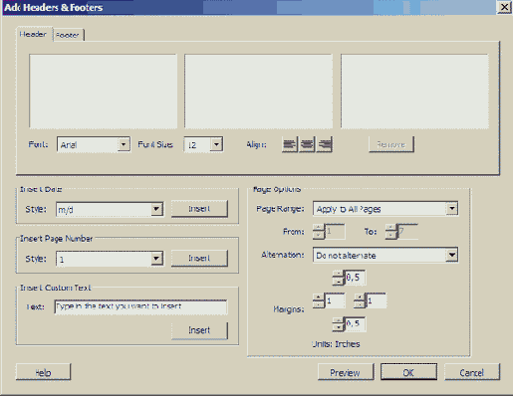Open the Font Size dropdown
The image size is (513, 396).
tap(203, 144)
